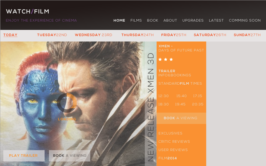Open the ABOUT page

coord(170,20)
